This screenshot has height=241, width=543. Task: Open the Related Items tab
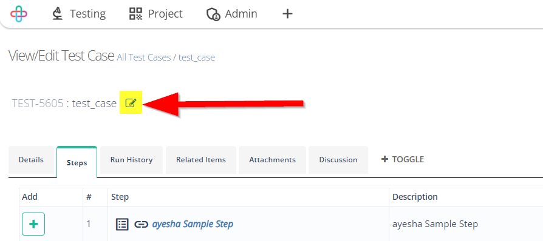click(201, 160)
